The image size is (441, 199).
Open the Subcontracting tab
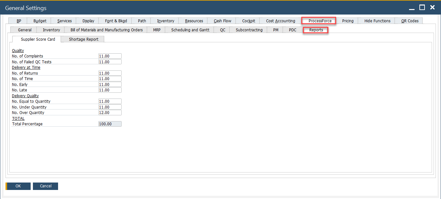(x=249, y=29)
